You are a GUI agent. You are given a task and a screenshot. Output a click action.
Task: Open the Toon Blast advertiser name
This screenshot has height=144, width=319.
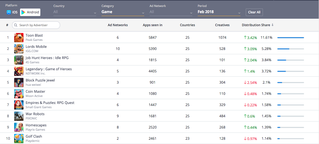pyautogui.click(x=34, y=35)
